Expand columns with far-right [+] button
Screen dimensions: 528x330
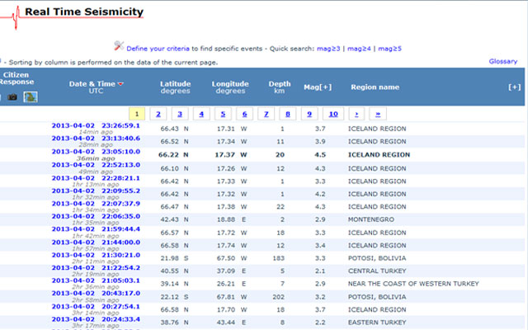(x=515, y=87)
